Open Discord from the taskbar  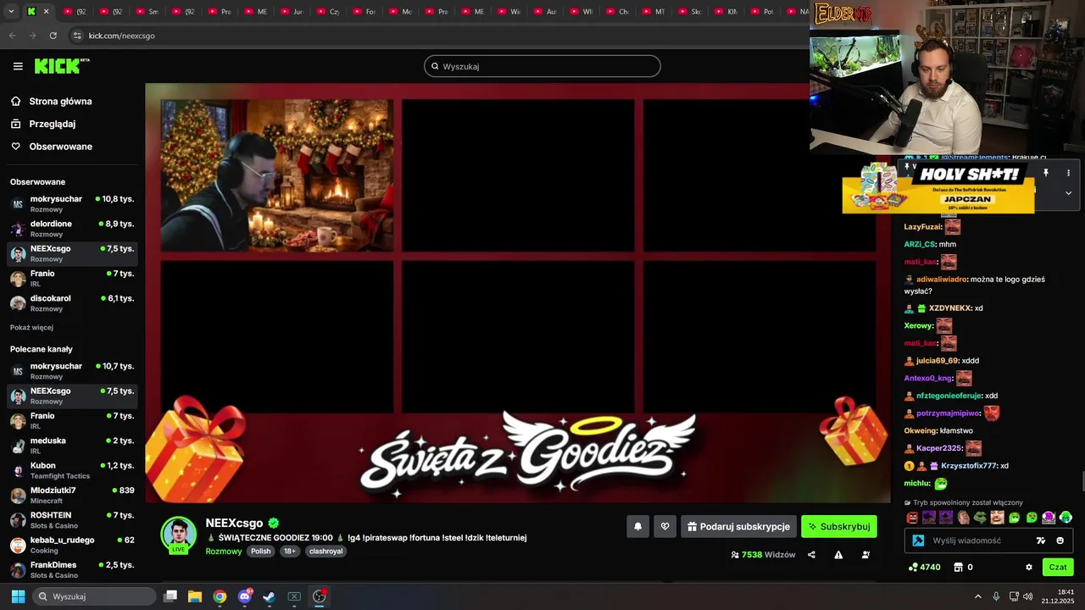pos(245,596)
